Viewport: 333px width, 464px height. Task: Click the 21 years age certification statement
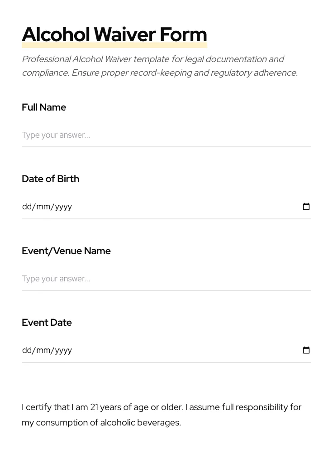161,407
